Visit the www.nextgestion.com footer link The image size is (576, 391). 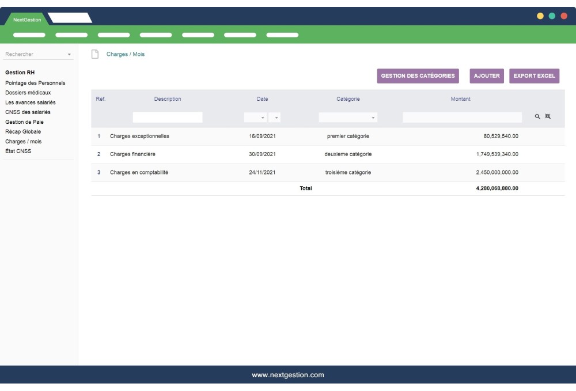click(288, 374)
